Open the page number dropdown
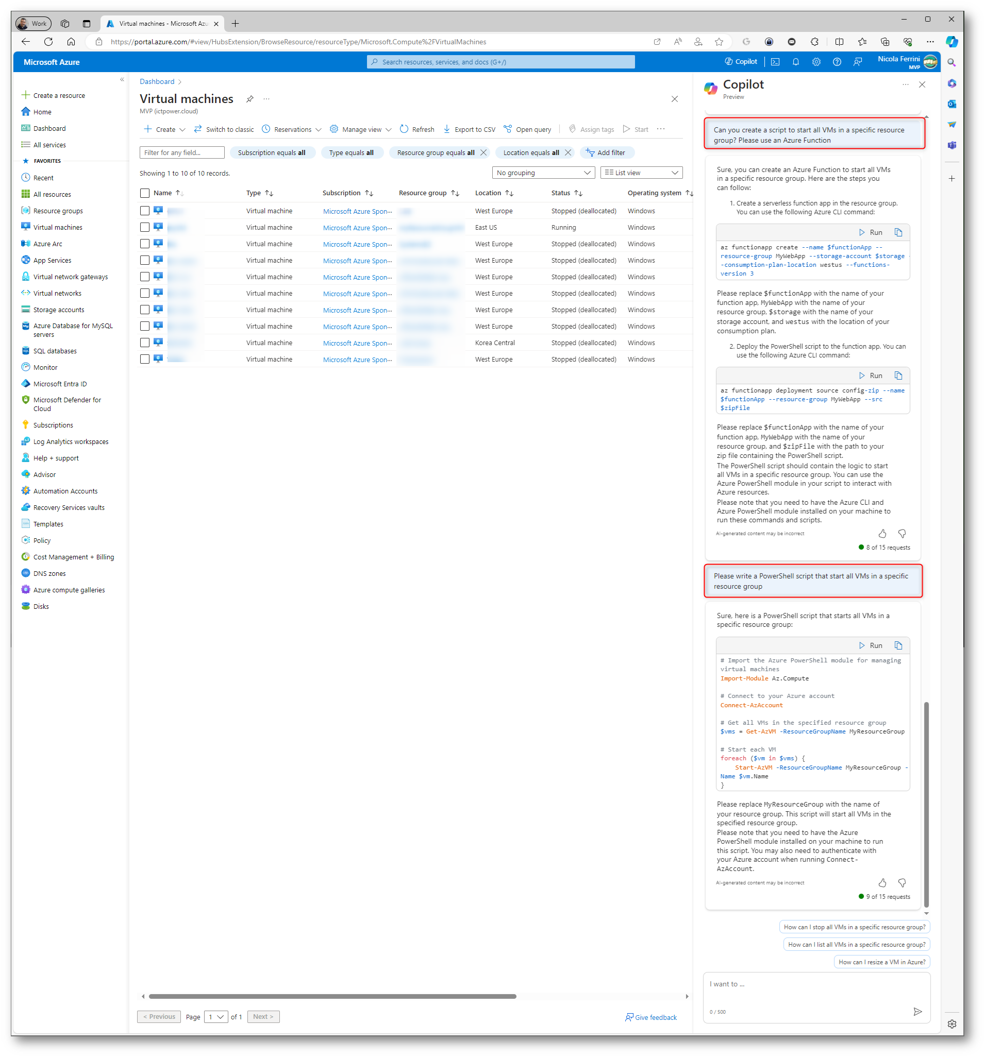 [216, 1017]
